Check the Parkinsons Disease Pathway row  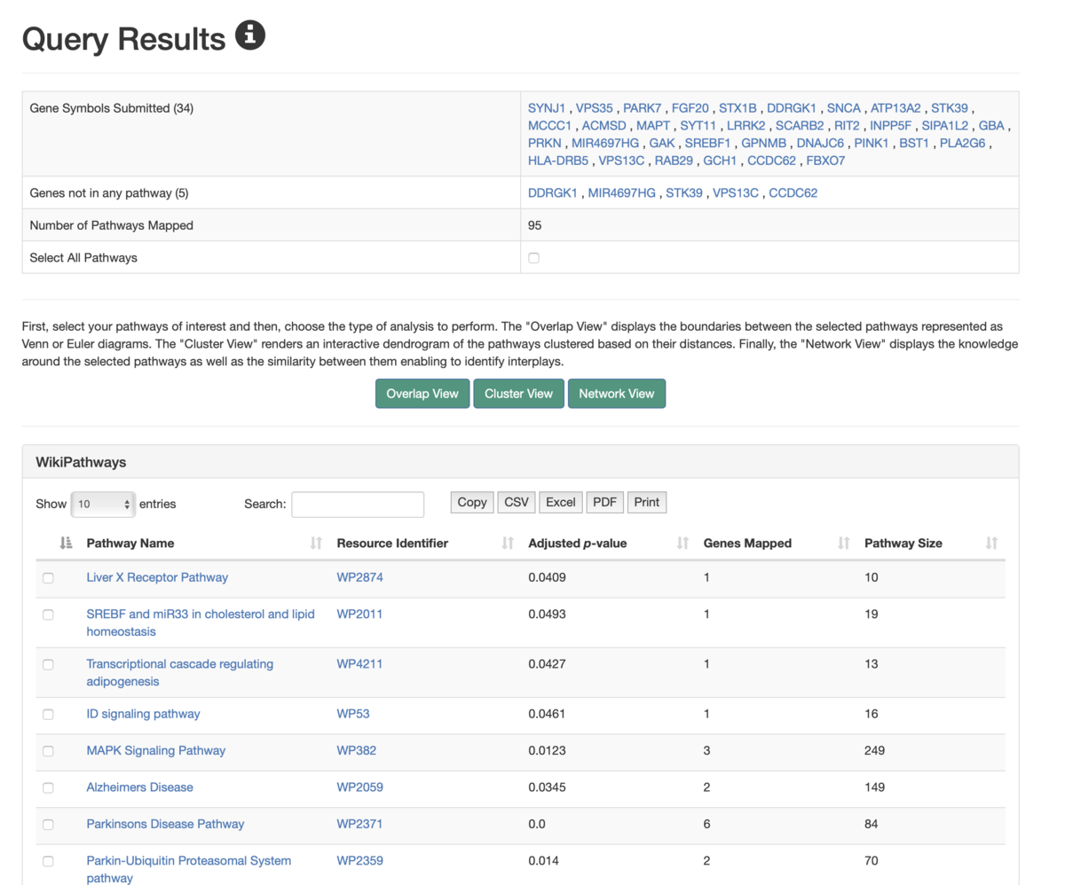click(48, 825)
